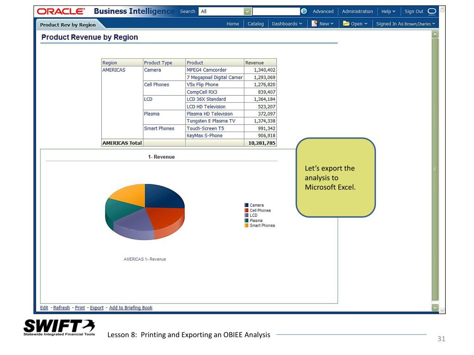The image size is (474, 355).
Task: Click the Camera legend color swatch
Action: click(x=246, y=205)
